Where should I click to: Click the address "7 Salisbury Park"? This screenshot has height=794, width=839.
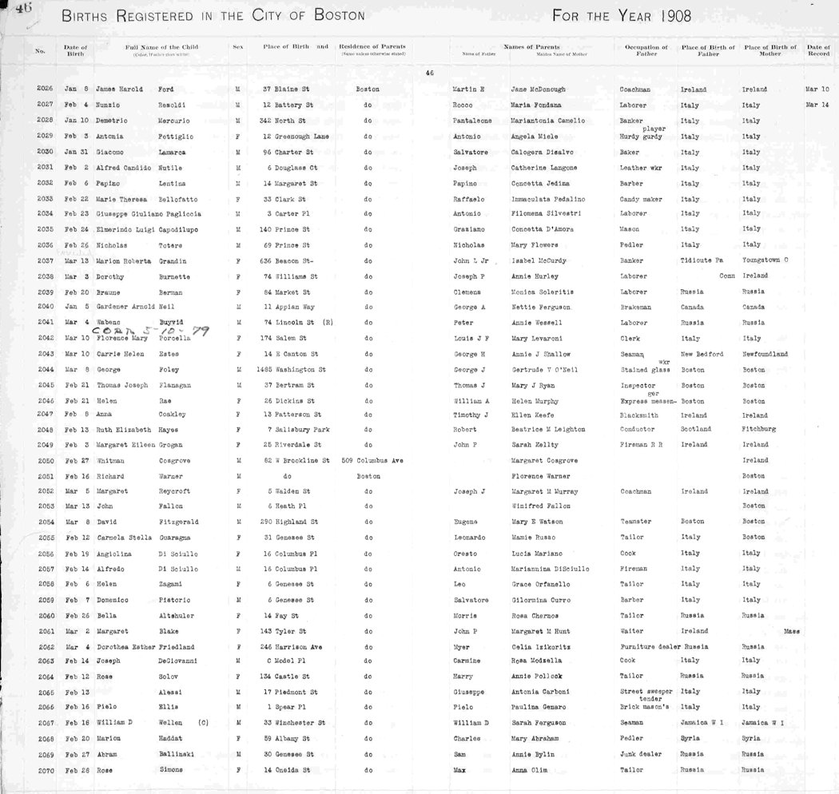[x=299, y=430]
